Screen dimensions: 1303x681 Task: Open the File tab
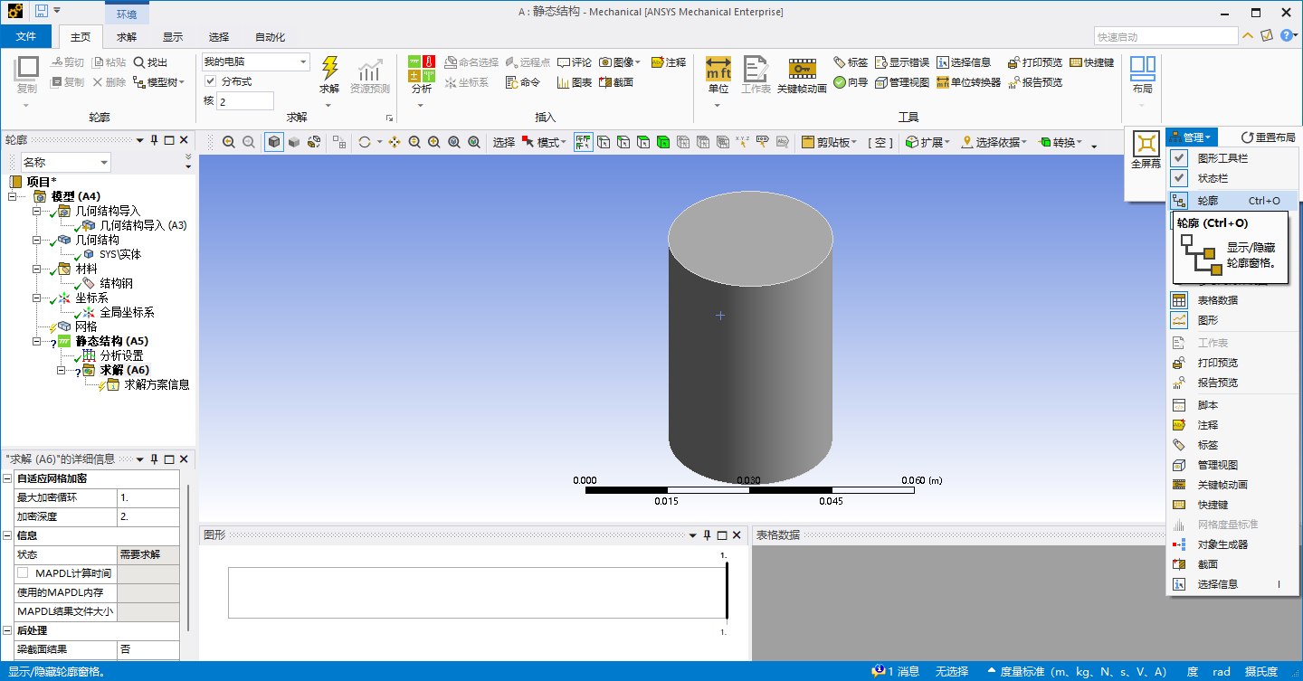(x=26, y=37)
